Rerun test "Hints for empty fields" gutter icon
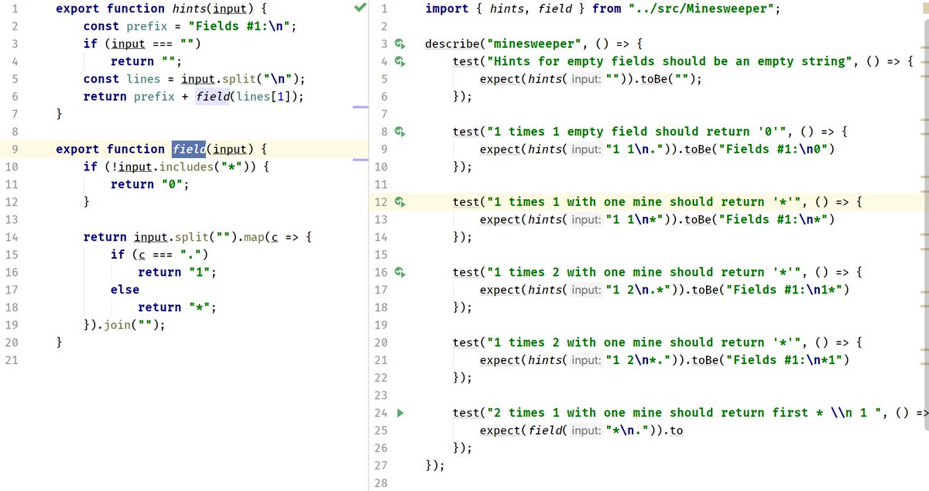929x491 pixels. coord(400,61)
